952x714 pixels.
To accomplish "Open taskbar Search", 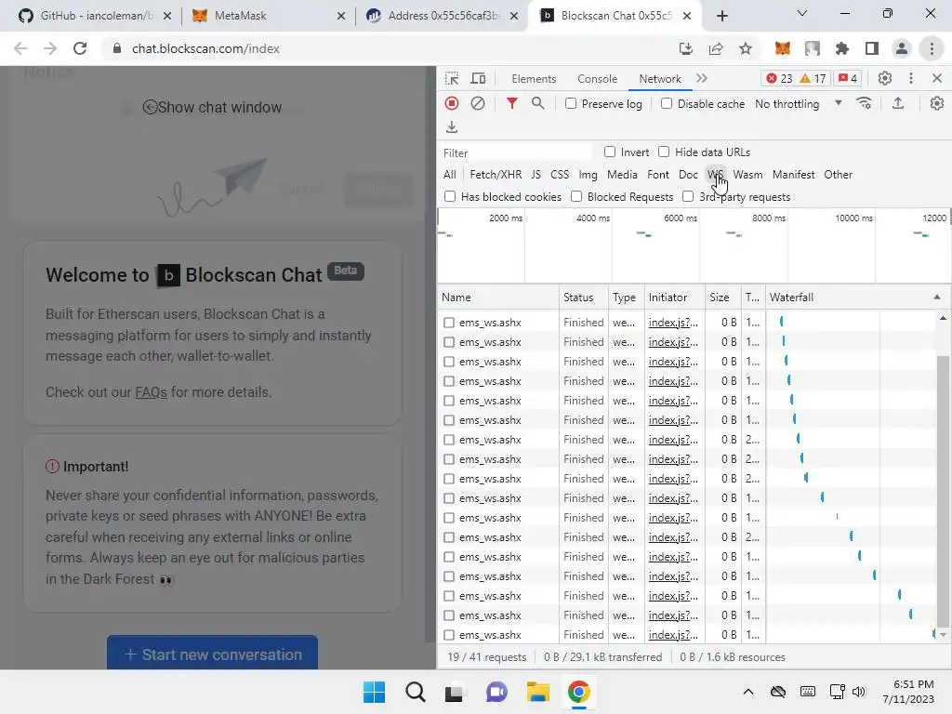I will [416, 692].
